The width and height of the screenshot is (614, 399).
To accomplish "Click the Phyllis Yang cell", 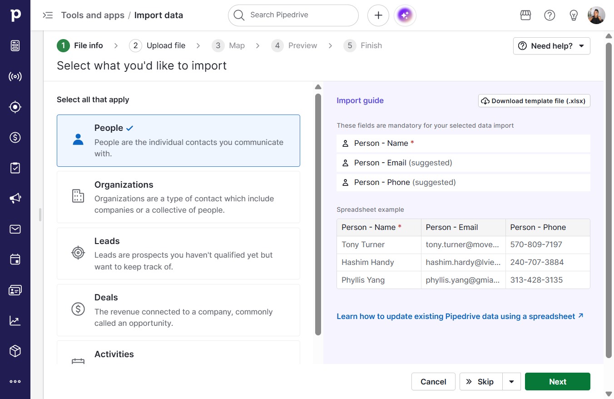I will point(379,280).
